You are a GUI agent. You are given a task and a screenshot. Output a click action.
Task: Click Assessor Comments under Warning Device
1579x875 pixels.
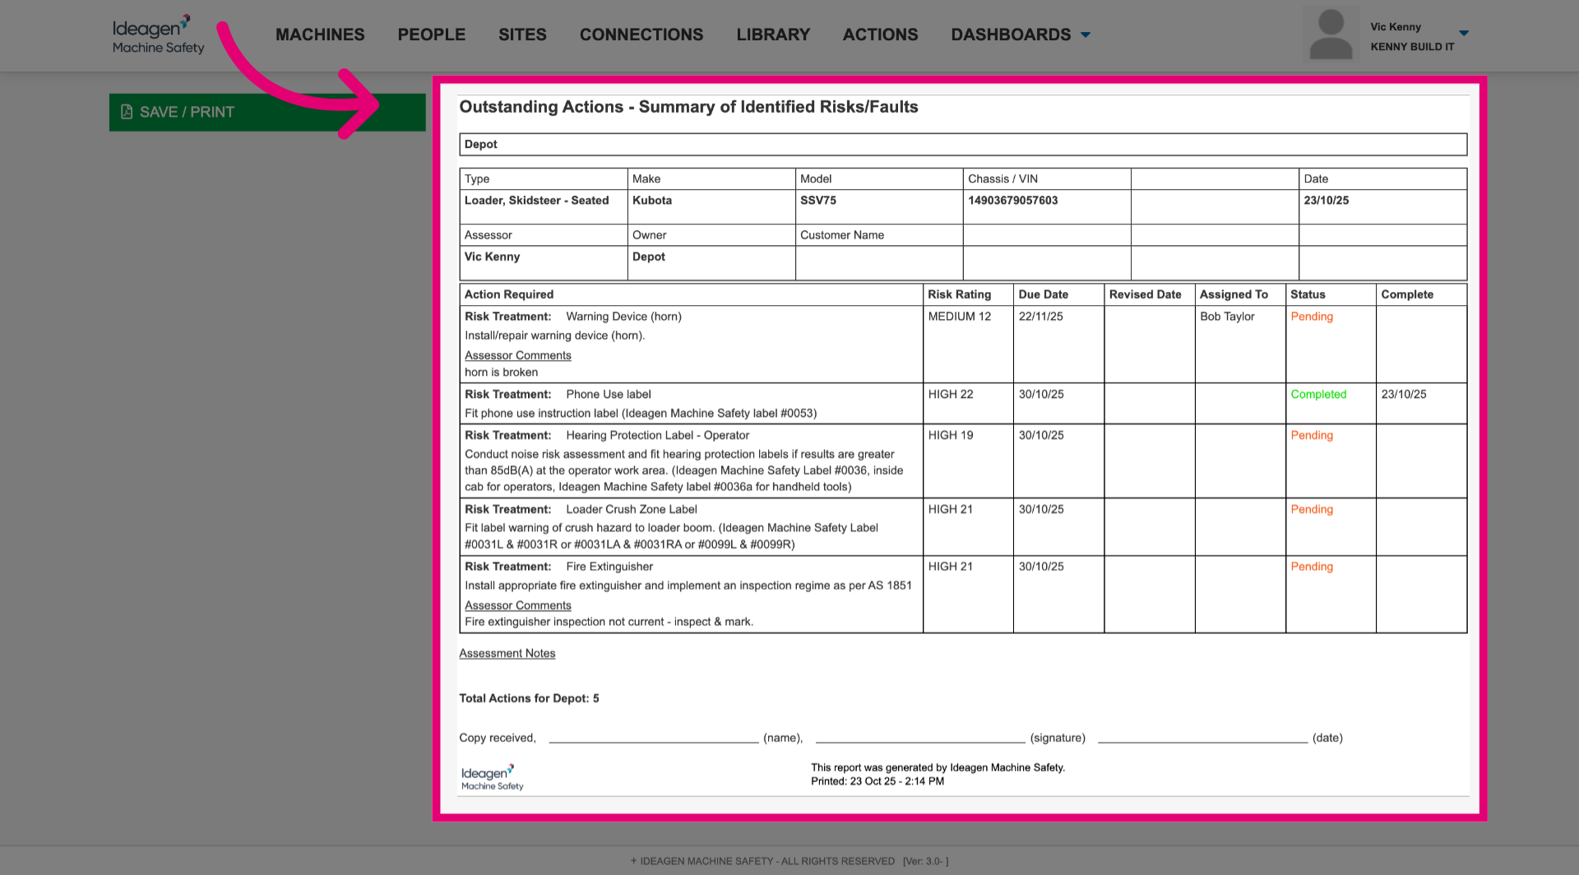(518, 355)
